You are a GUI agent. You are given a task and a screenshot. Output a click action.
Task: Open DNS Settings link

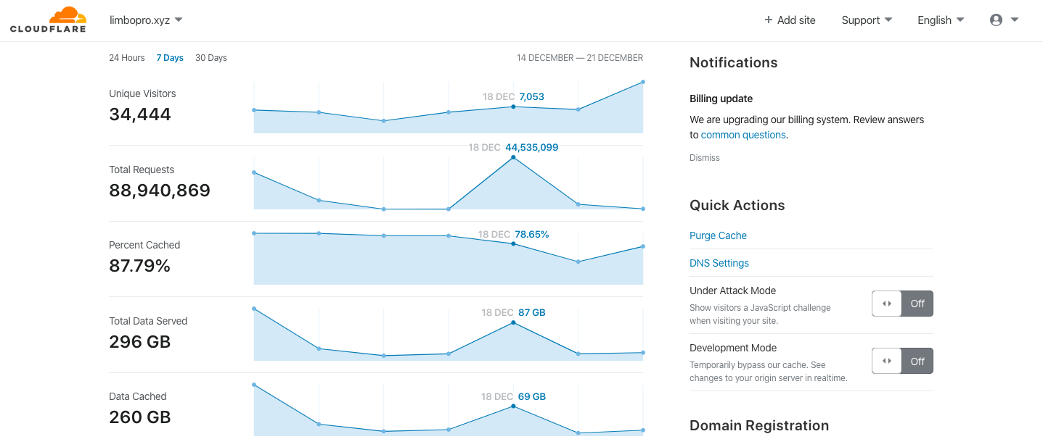click(719, 263)
